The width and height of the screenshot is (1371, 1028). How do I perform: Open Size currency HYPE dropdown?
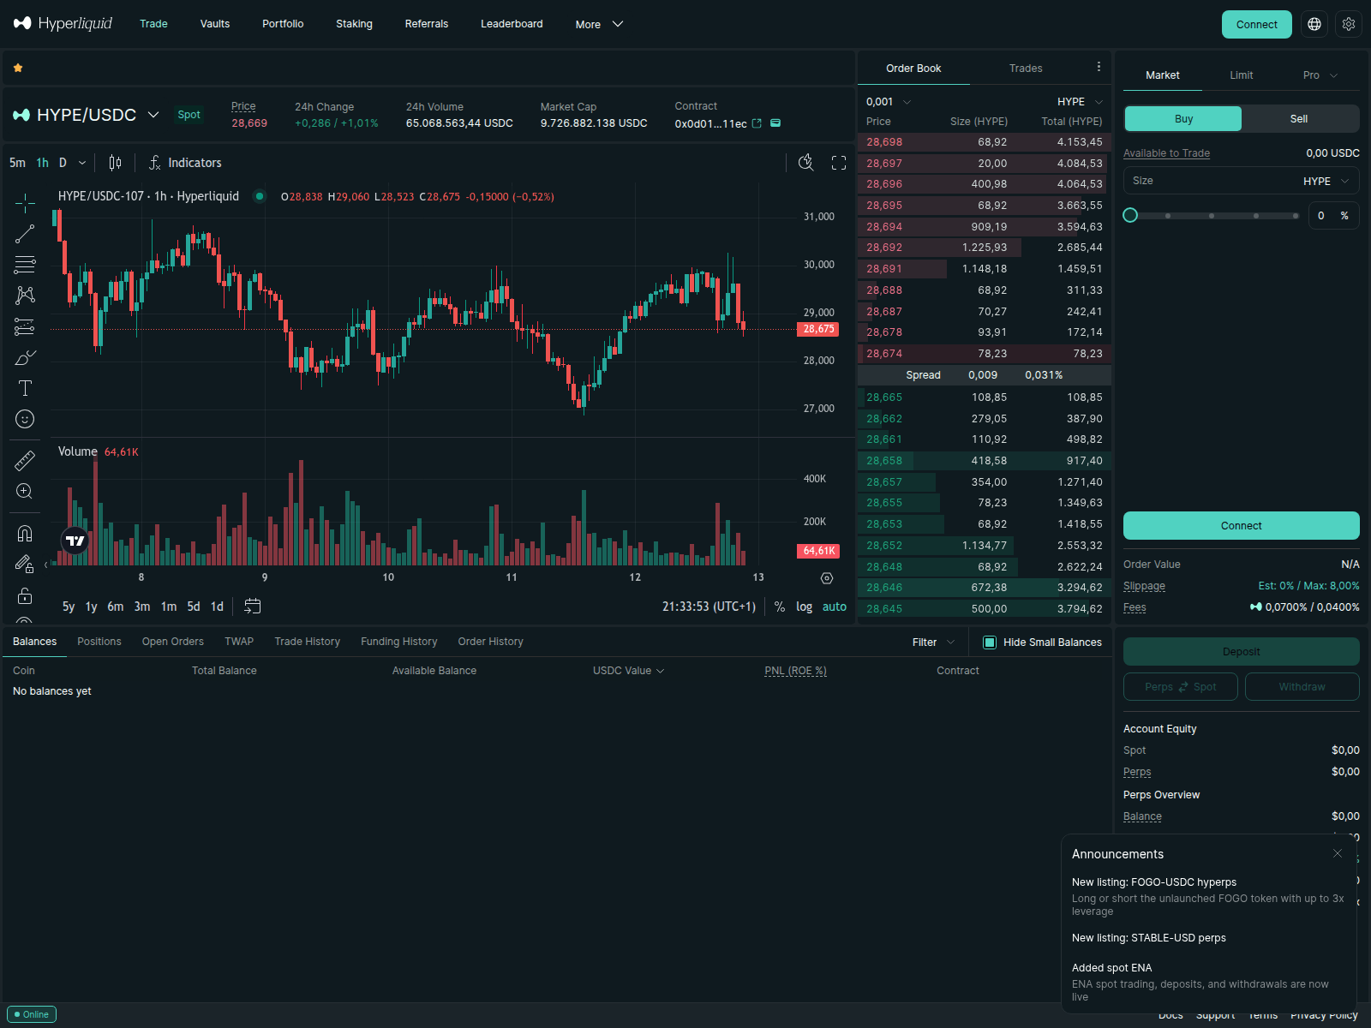(1326, 182)
